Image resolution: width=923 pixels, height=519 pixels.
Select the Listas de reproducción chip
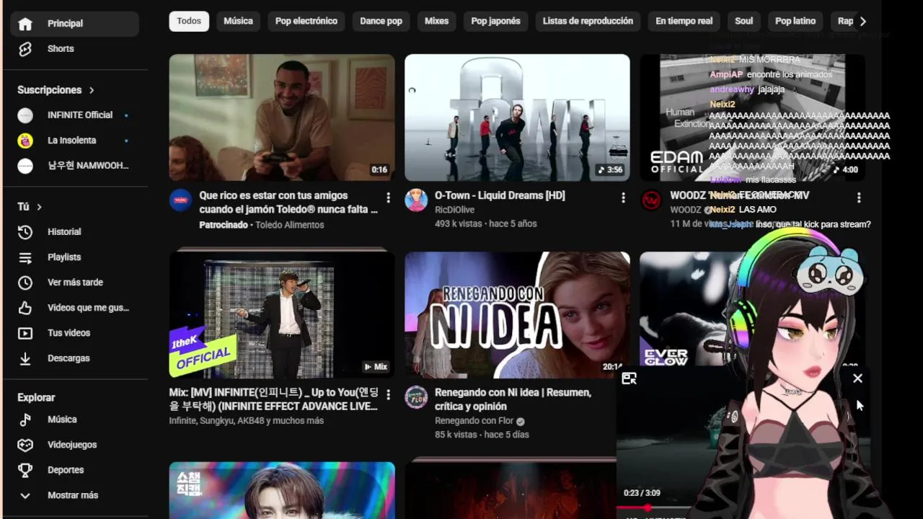pos(588,21)
